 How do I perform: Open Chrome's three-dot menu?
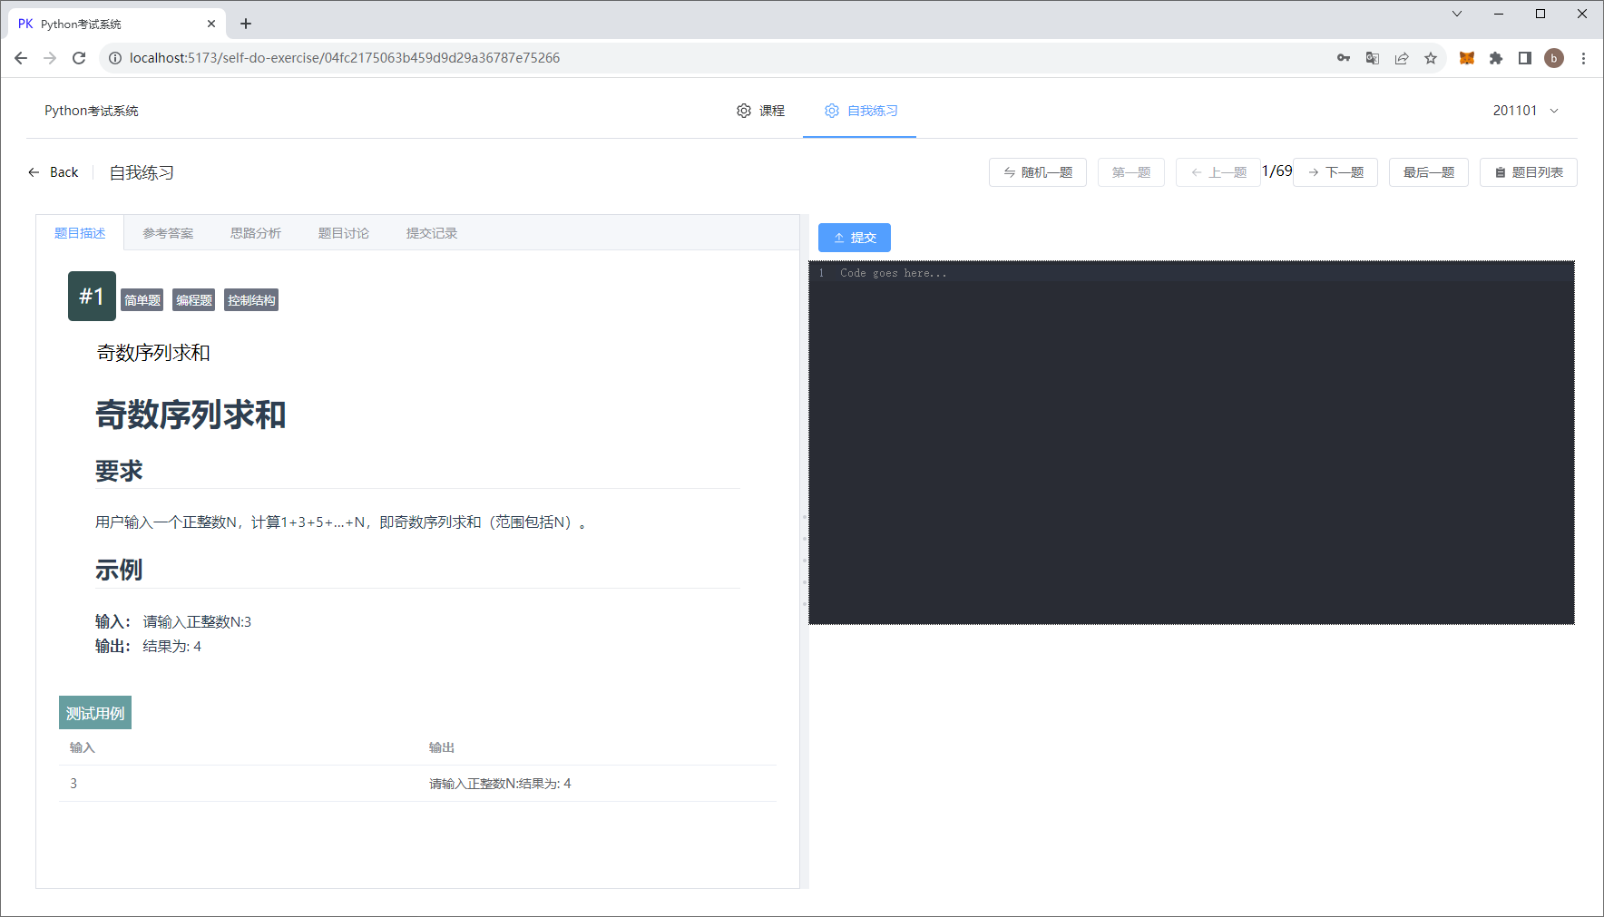pyautogui.click(x=1583, y=58)
